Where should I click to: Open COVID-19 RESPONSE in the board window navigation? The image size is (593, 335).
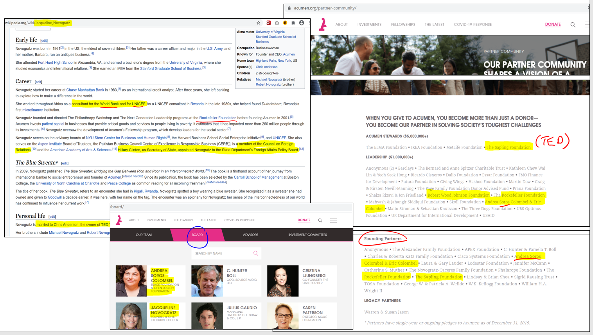239,220
